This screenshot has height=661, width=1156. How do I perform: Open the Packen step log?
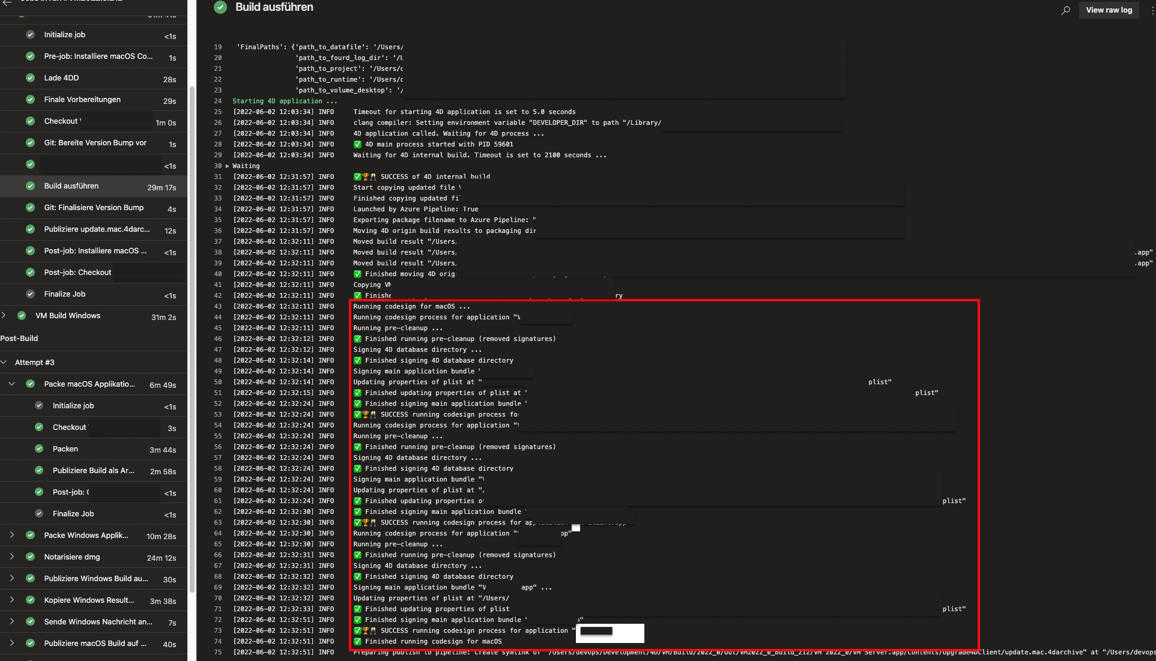point(65,449)
